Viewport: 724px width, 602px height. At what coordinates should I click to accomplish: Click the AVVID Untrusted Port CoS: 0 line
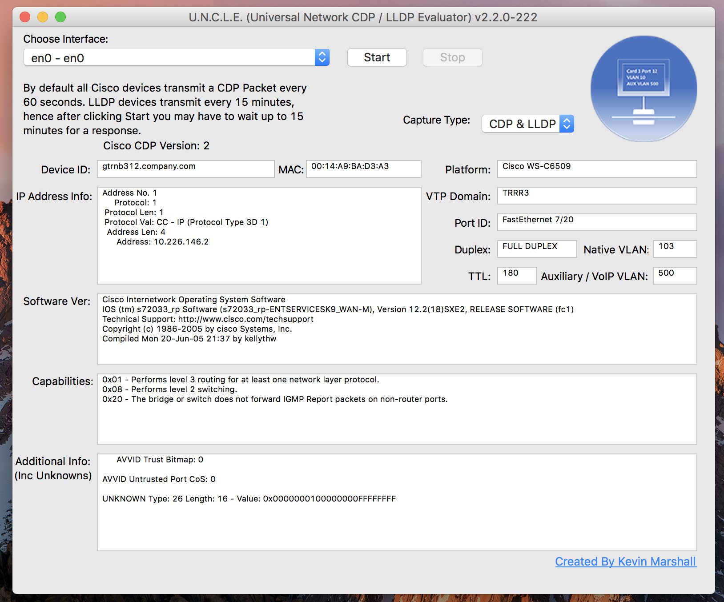point(159,479)
